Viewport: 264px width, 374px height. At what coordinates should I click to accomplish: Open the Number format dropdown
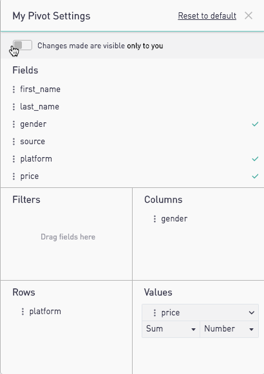tap(229, 329)
